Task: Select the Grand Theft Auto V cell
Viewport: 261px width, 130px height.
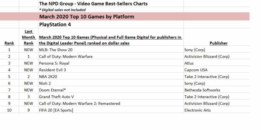Action: click(x=55, y=97)
